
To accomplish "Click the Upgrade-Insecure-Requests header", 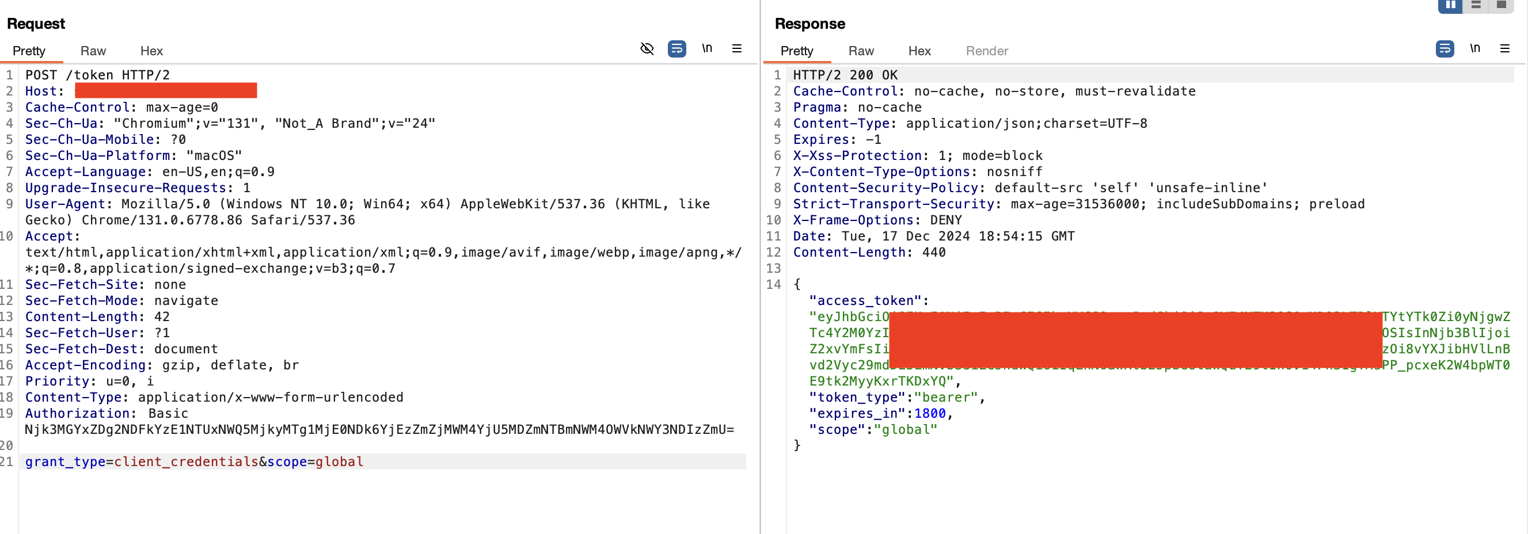I will tap(138, 188).
